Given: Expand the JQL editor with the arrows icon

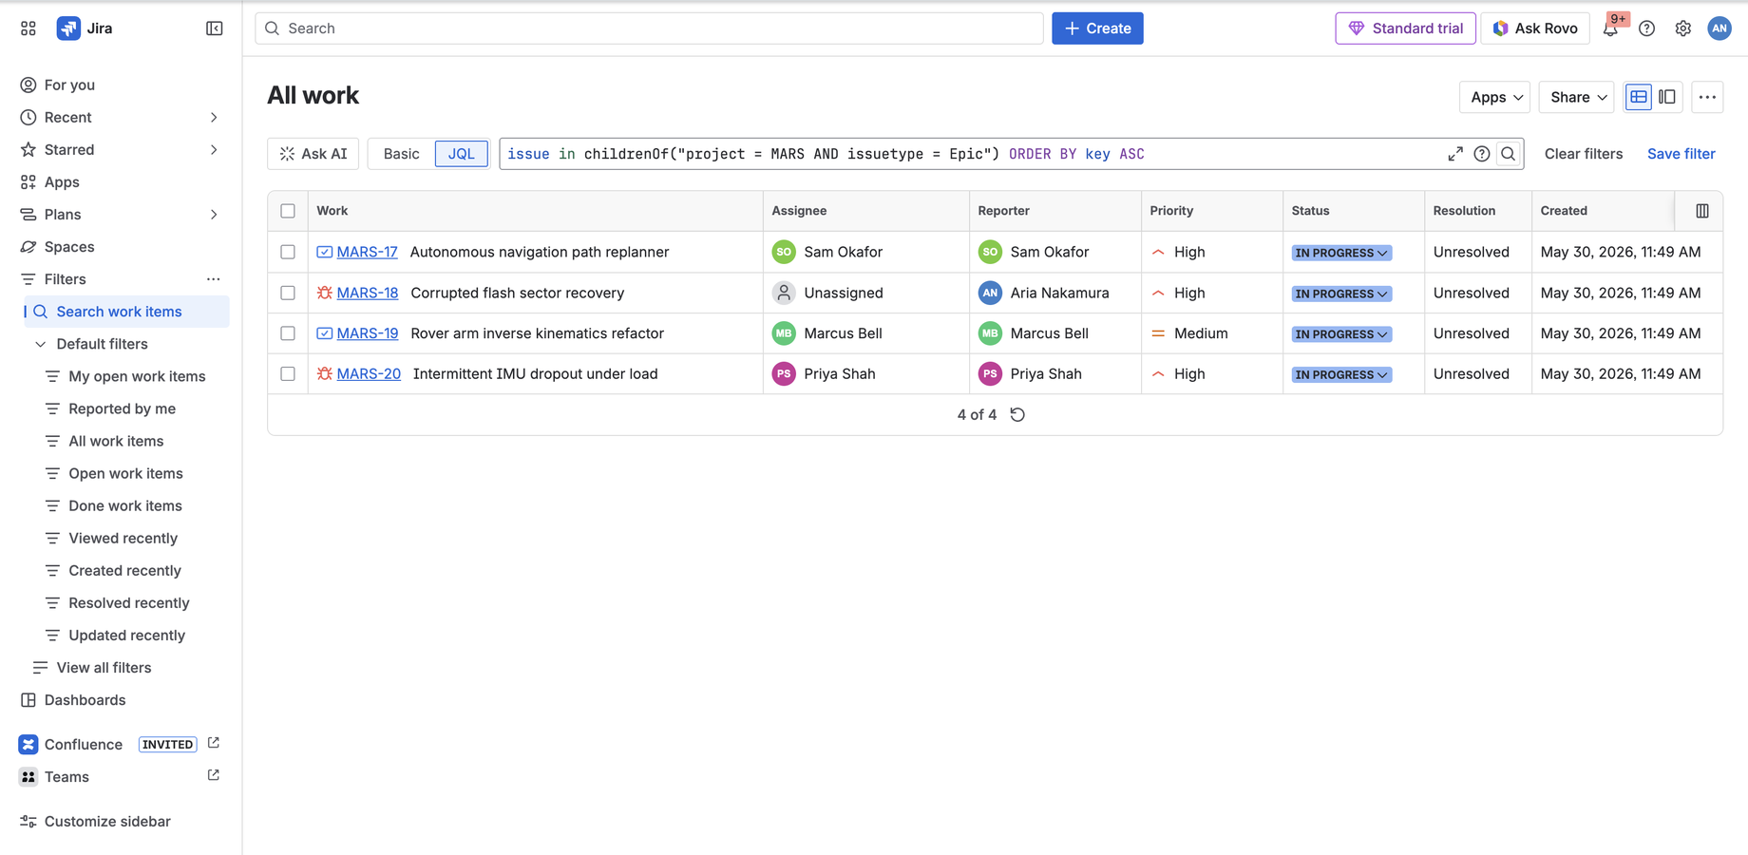Looking at the screenshot, I should click(1455, 154).
